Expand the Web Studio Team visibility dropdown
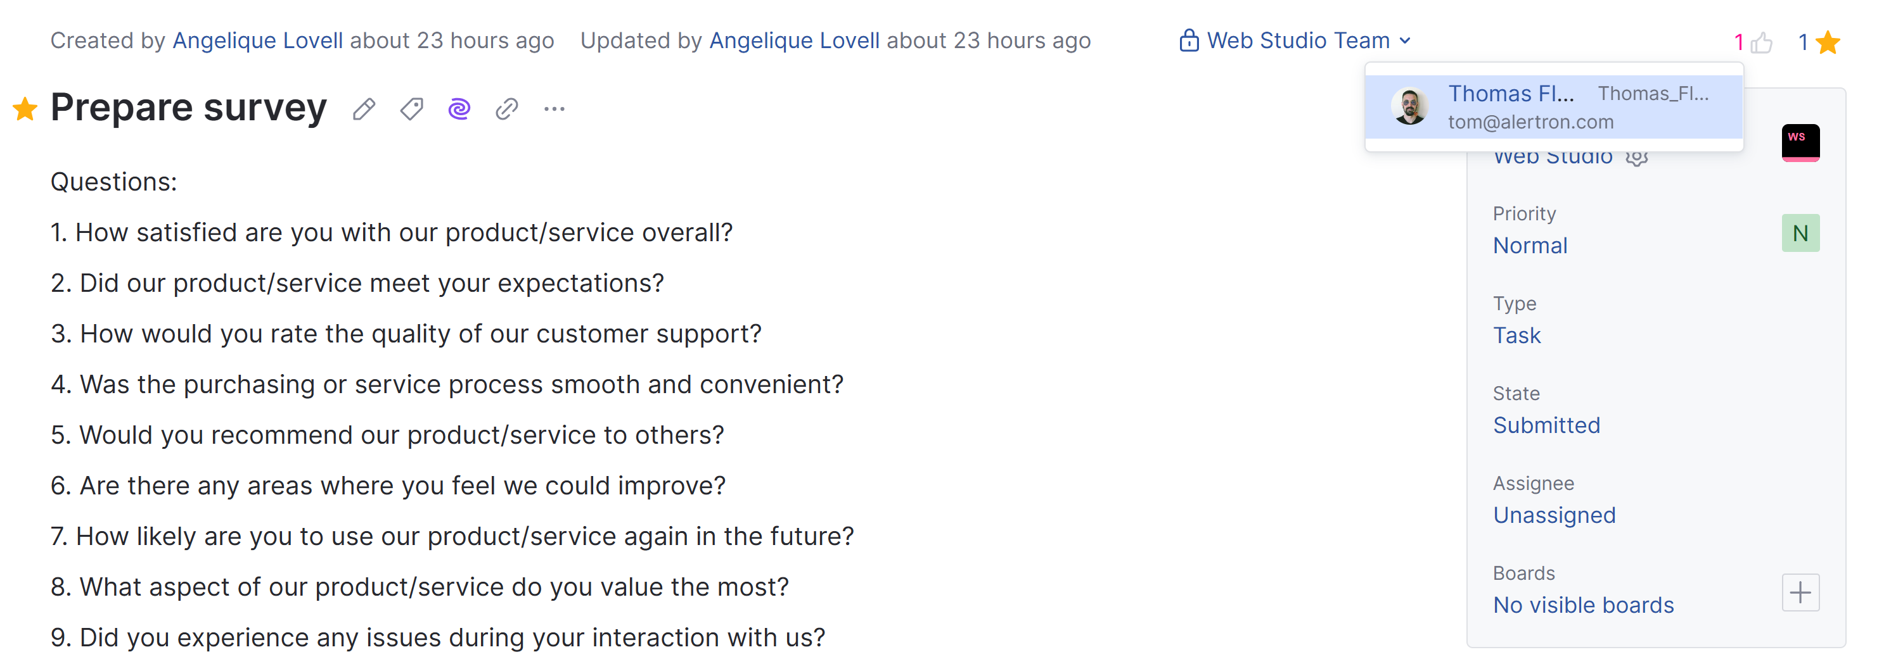The height and width of the screenshot is (671, 1891). tap(1404, 41)
